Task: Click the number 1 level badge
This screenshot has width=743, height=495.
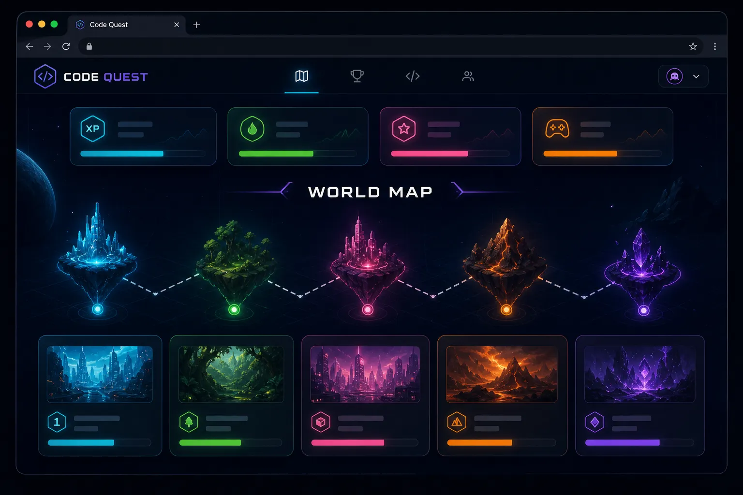Action: tap(57, 422)
